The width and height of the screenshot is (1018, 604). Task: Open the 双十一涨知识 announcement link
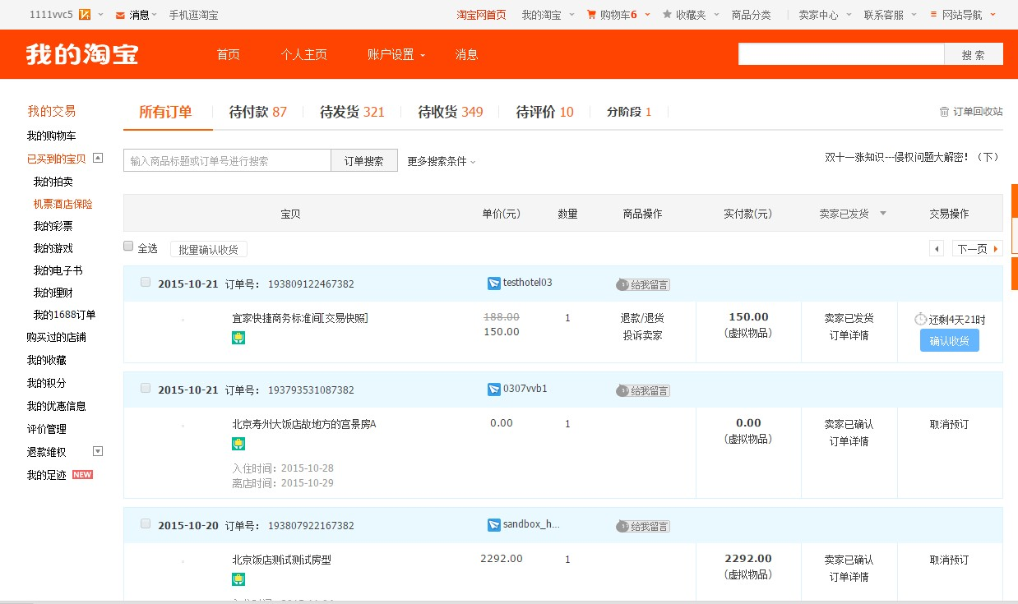pyautogui.click(x=913, y=157)
